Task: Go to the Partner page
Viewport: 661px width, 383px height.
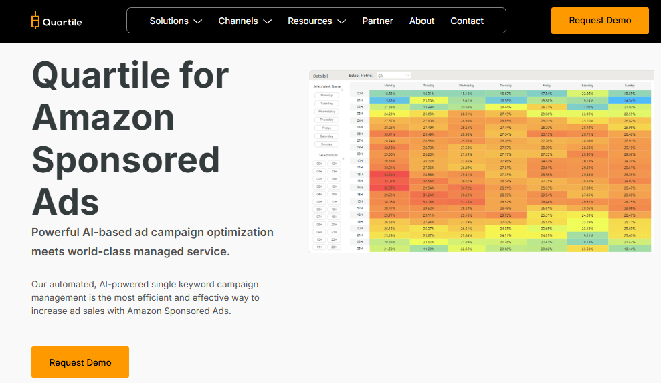Action: click(378, 21)
